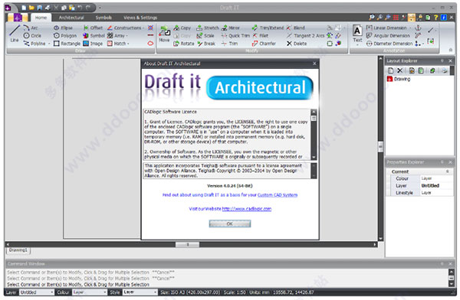Select the Circle tool
Viewport: 460px width, 300px height.
click(32, 35)
